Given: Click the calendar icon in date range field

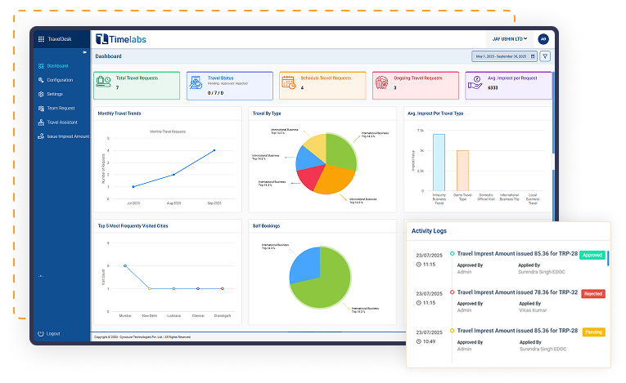Looking at the screenshot, I should (534, 56).
